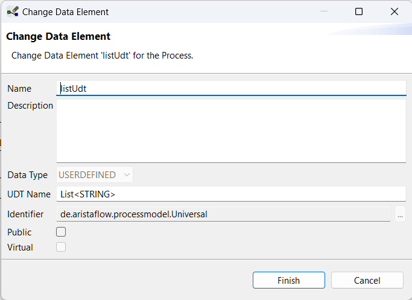Click the Virtual label text
The width and height of the screenshot is (412, 300).
[20, 247]
